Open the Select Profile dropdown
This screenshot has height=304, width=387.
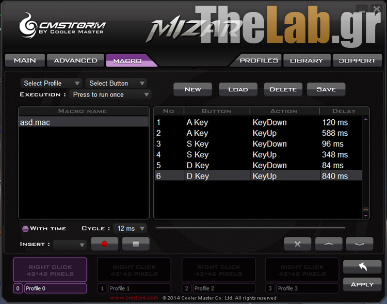[51, 83]
